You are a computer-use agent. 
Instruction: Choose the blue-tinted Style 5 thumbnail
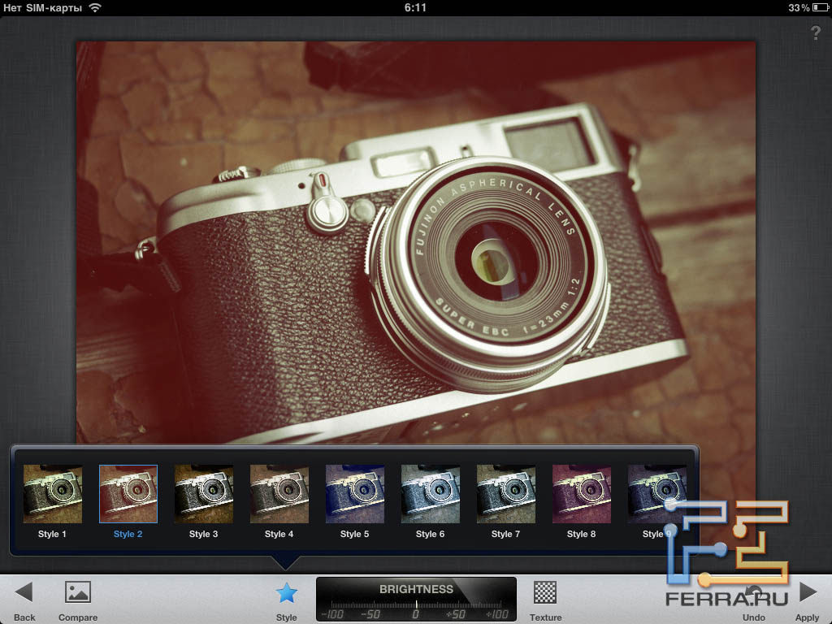coord(355,494)
